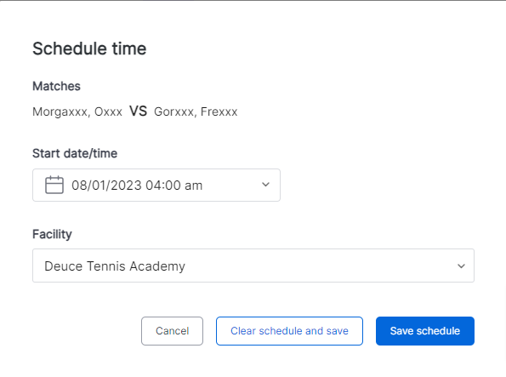This screenshot has width=506, height=377.
Task: Expand the start date/time chevron arrow
Action: [265, 185]
